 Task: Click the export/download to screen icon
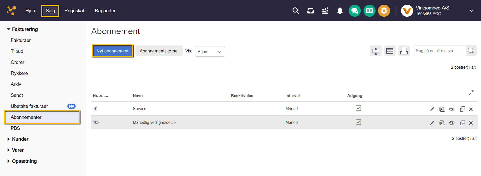376,51
